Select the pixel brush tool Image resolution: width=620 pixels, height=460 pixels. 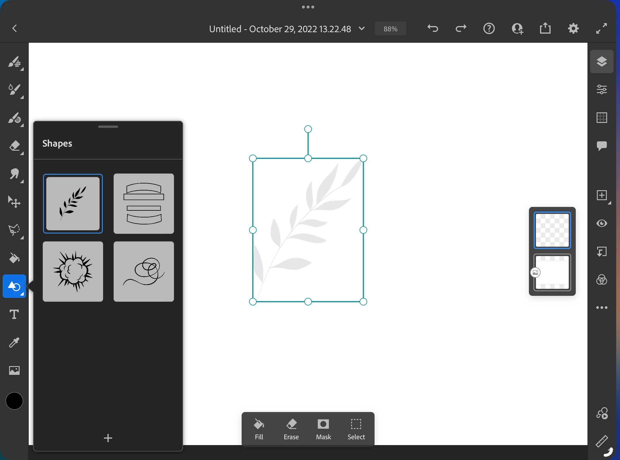click(x=14, y=62)
